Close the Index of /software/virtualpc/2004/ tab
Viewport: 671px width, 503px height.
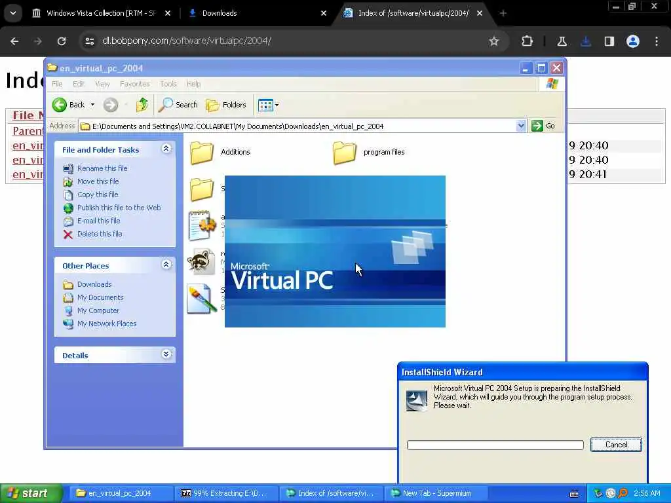tap(479, 13)
